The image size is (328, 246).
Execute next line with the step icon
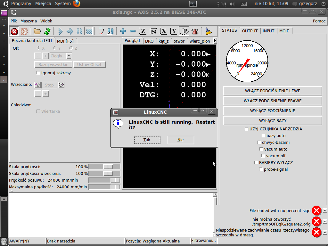click(x=70, y=31)
